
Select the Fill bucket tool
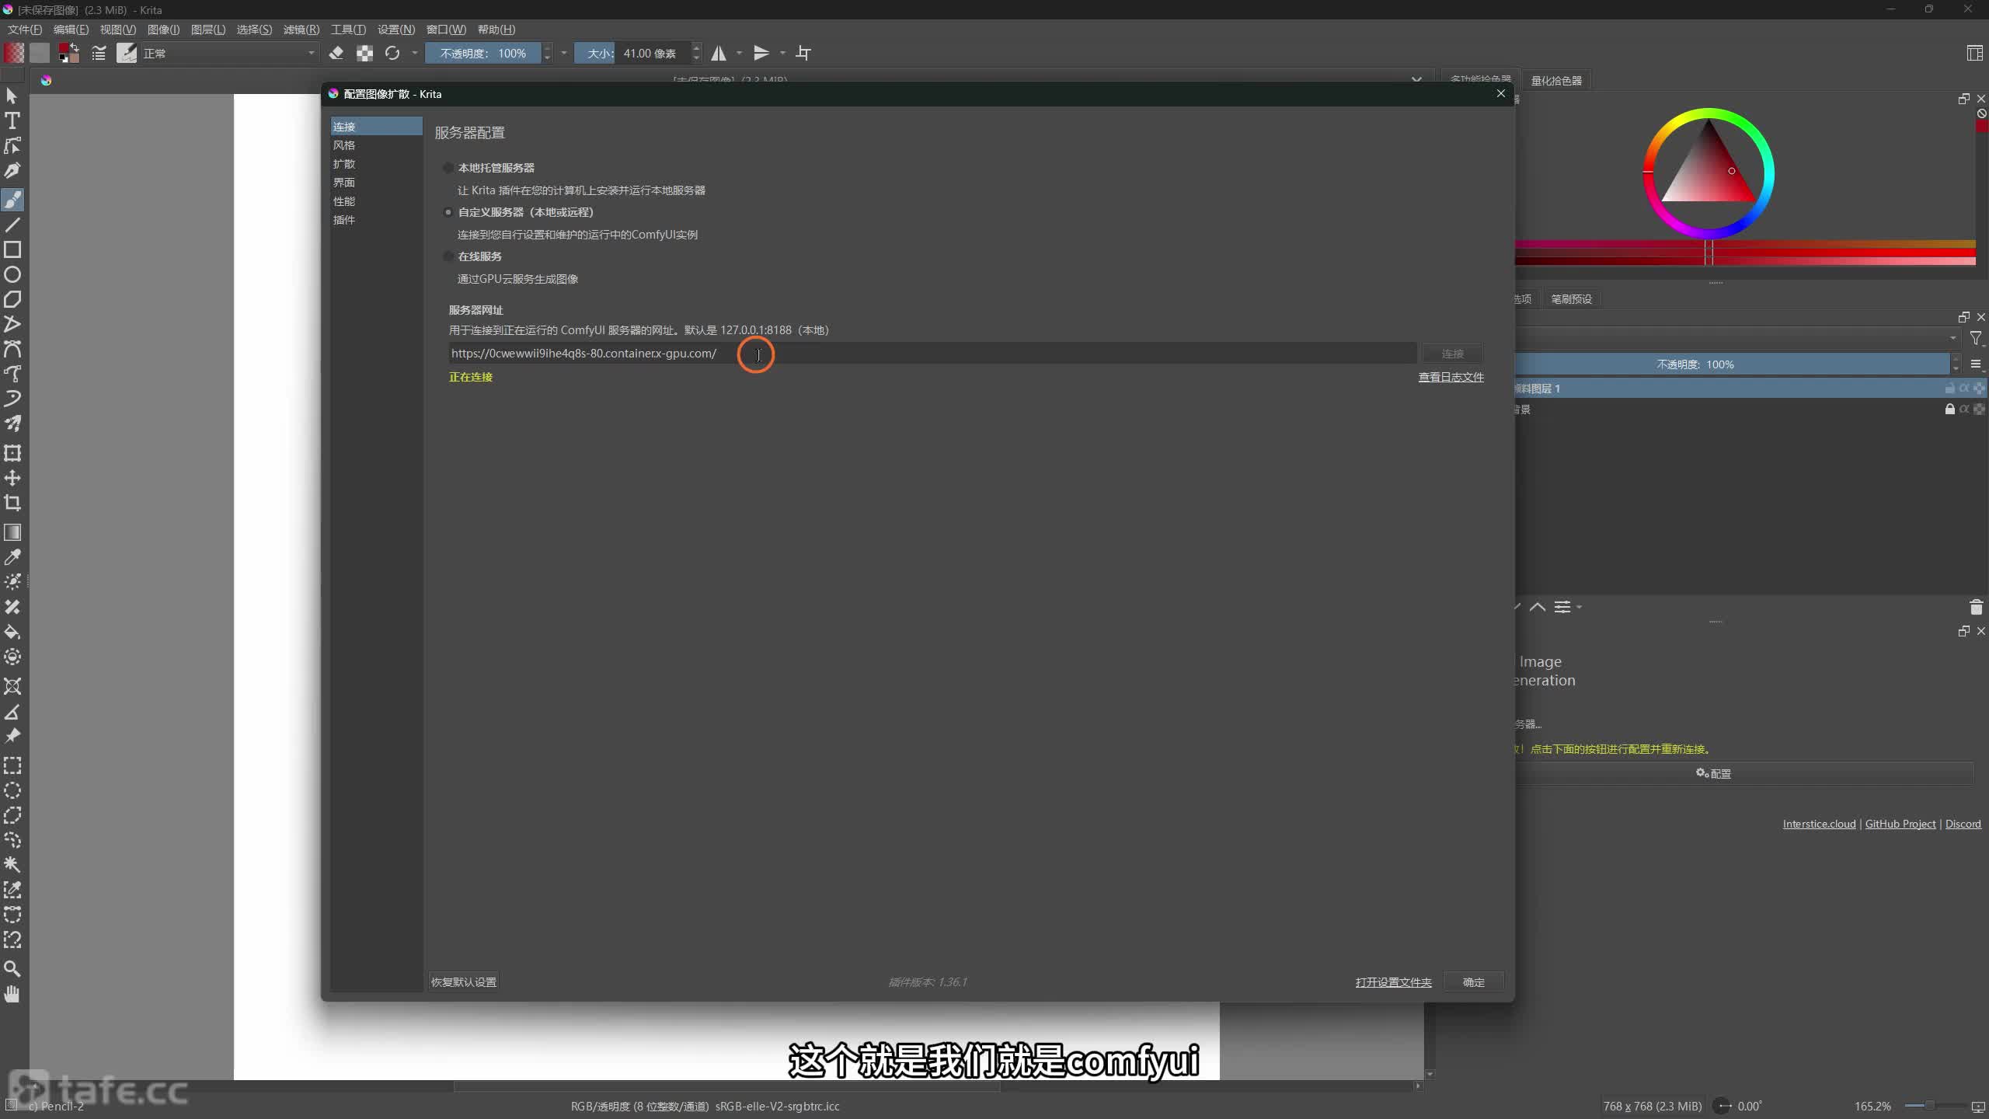pyautogui.click(x=12, y=632)
